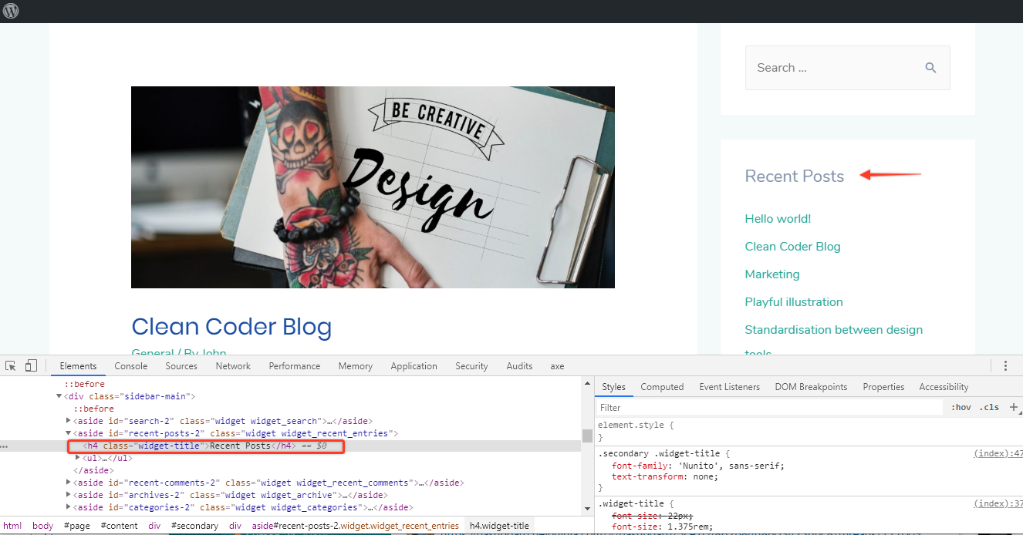Click the Recent Posts widget heading
1023x535 pixels.
[x=795, y=177]
